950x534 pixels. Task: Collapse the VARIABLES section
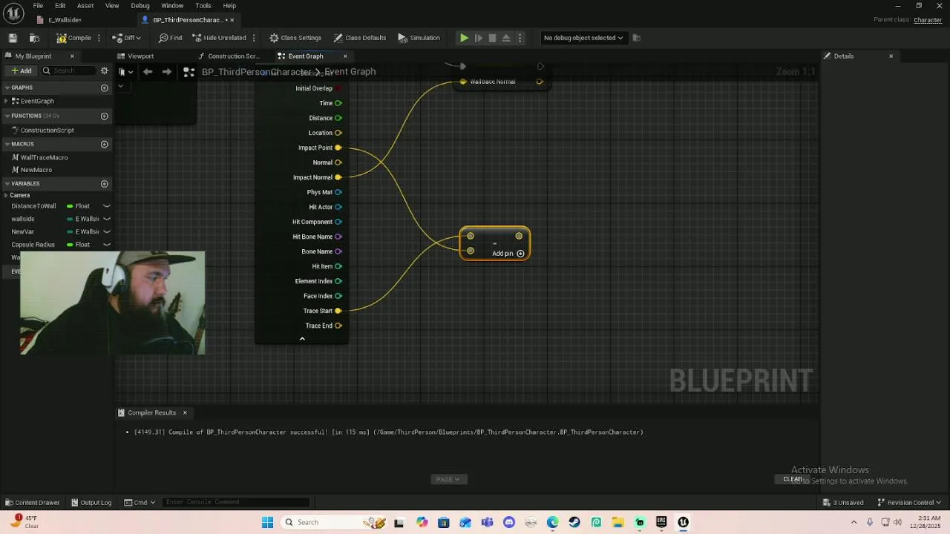coord(7,183)
